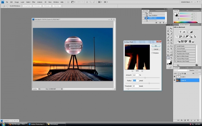
Task: Open the Essentials workspace dropdown
Action: (x=187, y=2)
